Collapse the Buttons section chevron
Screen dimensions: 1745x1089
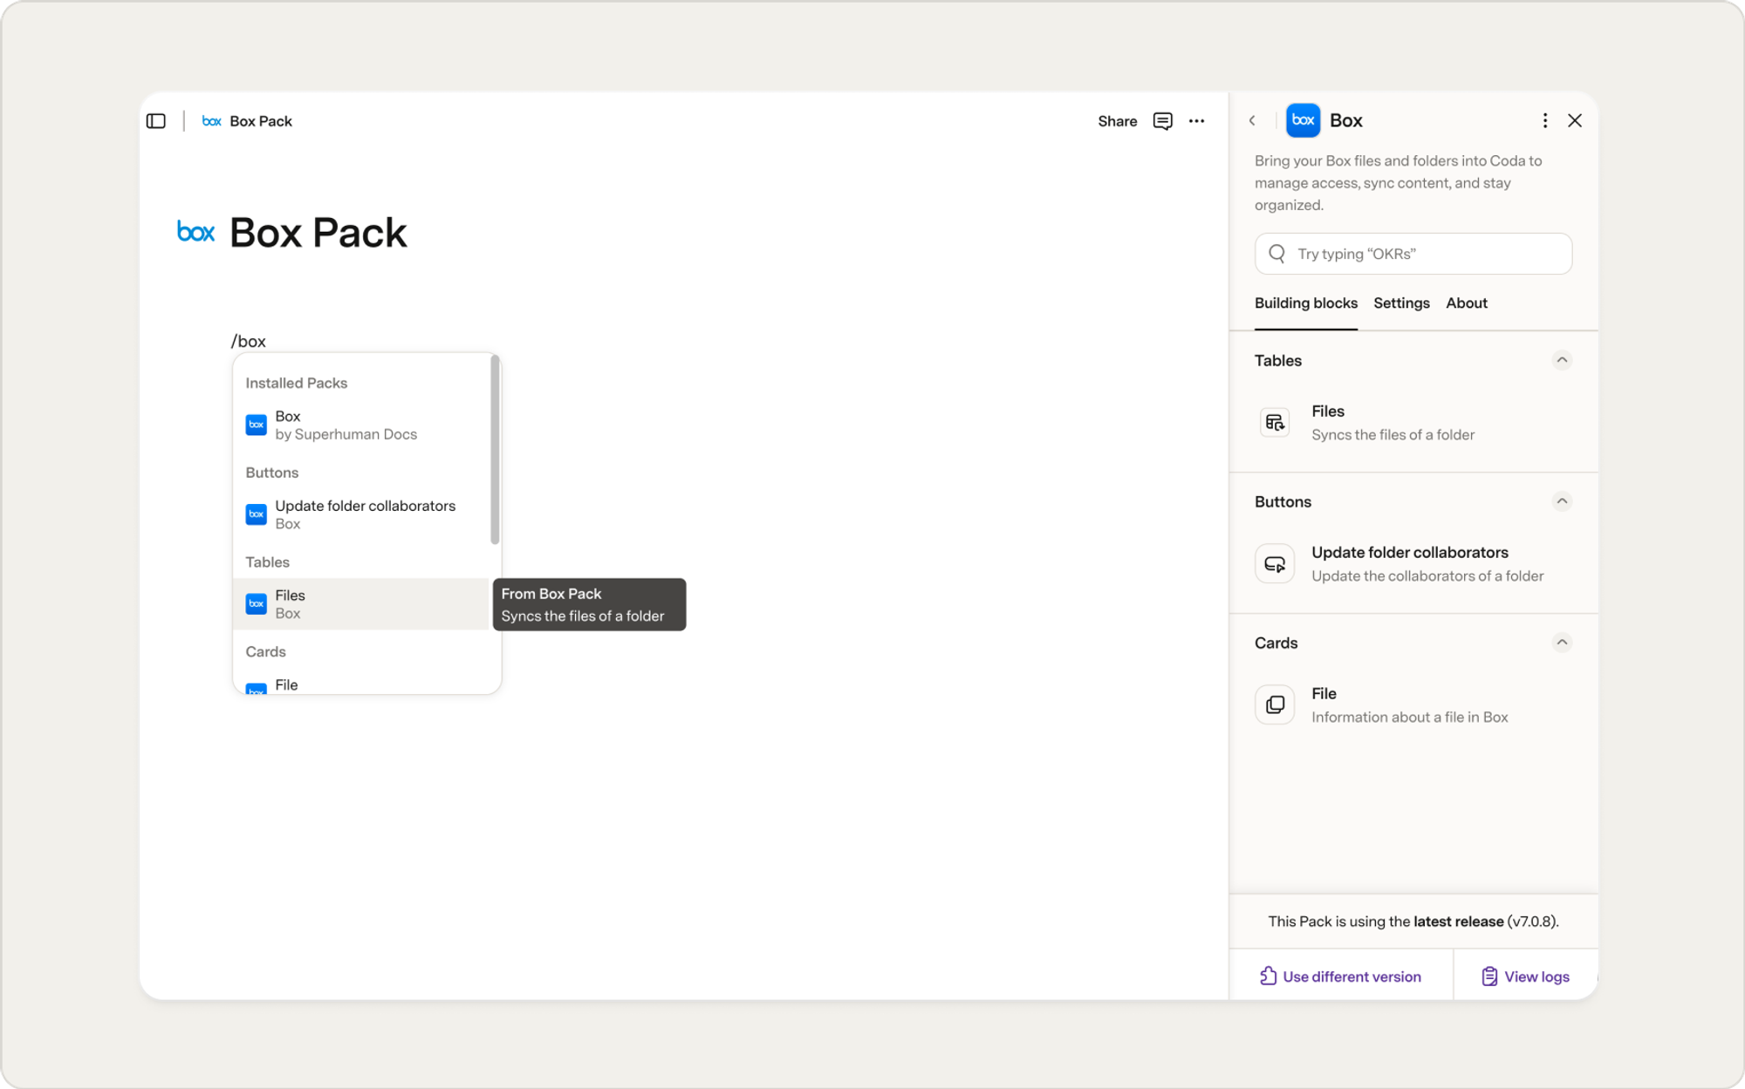click(1562, 501)
